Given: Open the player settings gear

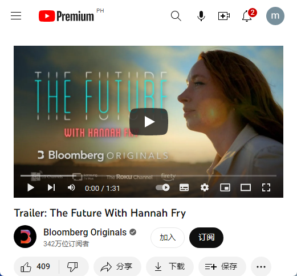Looking at the screenshot, I should coord(205,187).
